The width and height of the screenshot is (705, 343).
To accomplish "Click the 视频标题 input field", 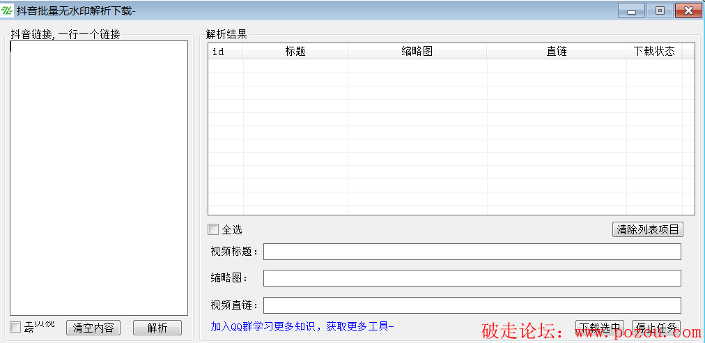I will [x=472, y=252].
